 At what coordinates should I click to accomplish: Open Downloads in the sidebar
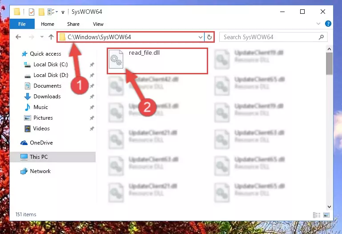pos(47,97)
